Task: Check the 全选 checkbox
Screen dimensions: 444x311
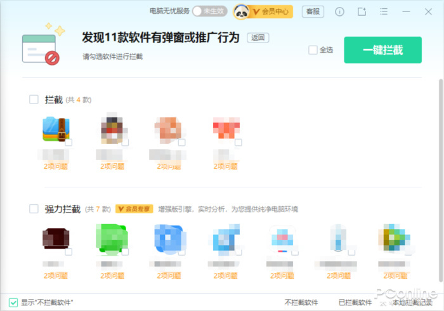Action: coord(313,50)
